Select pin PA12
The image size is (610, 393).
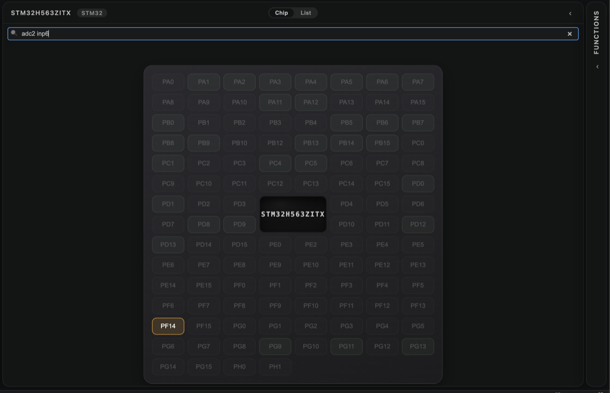pyautogui.click(x=311, y=102)
